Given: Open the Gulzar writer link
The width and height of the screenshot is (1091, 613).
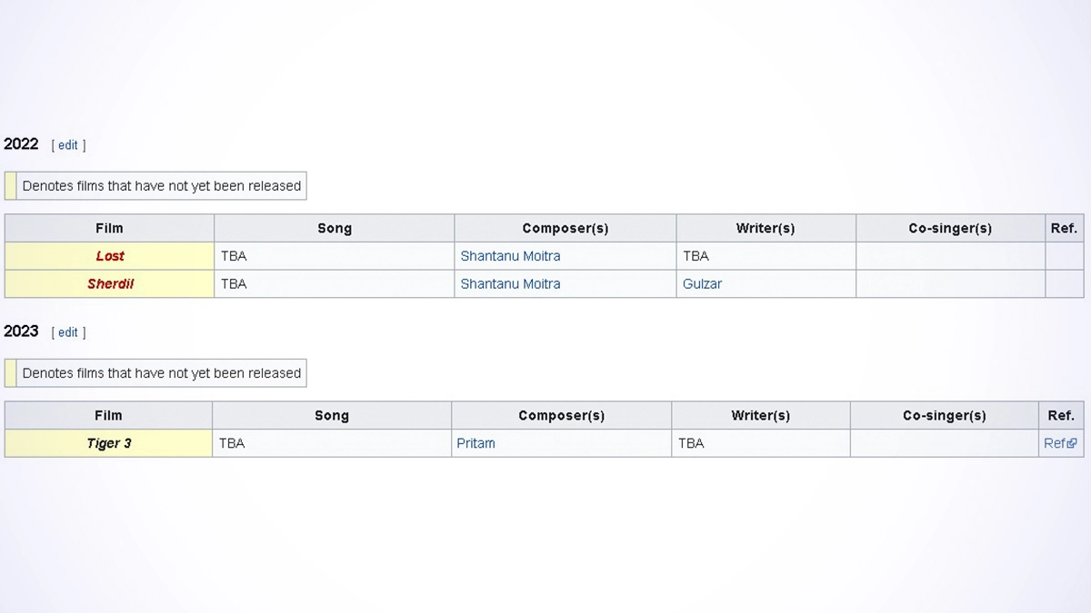Looking at the screenshot, I should pos(702,284).
